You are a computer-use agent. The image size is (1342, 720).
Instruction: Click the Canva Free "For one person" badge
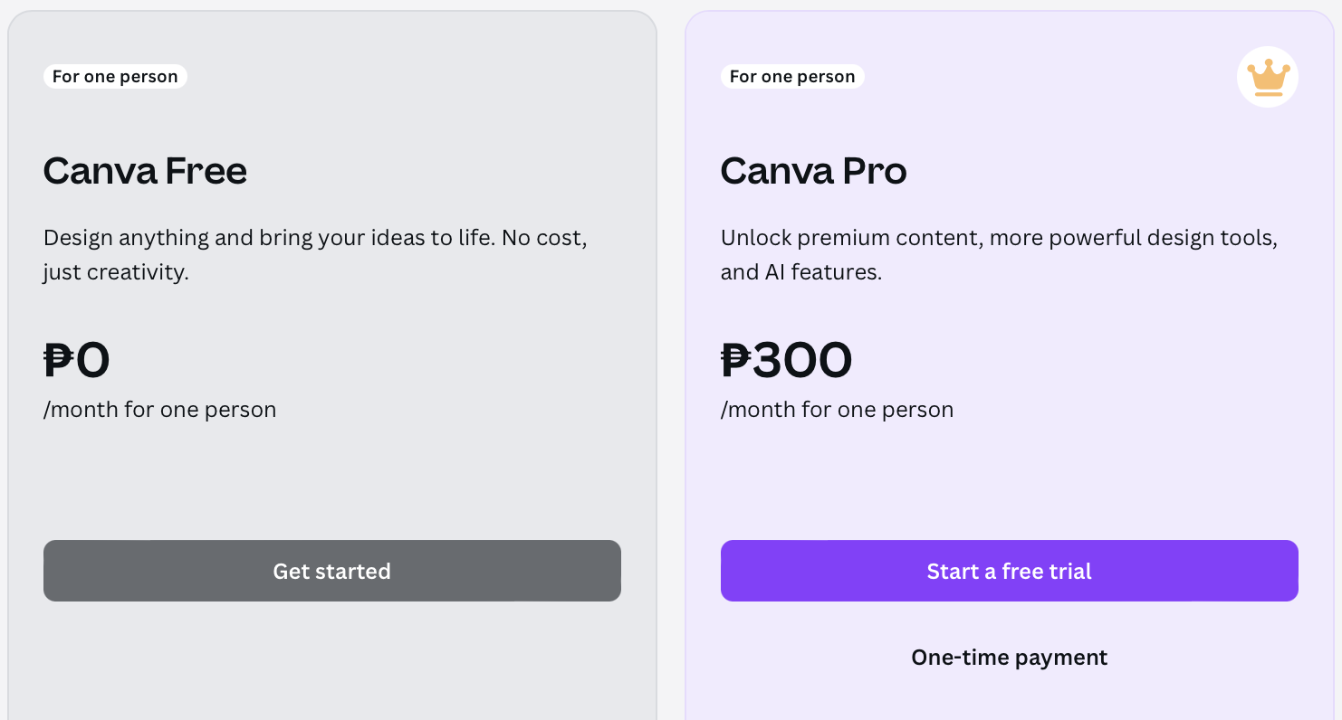click(115, 77)
